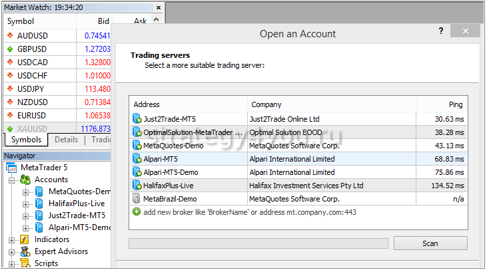
Task: Switch to the Symbols tab
Action: click(x=26, y=140)
